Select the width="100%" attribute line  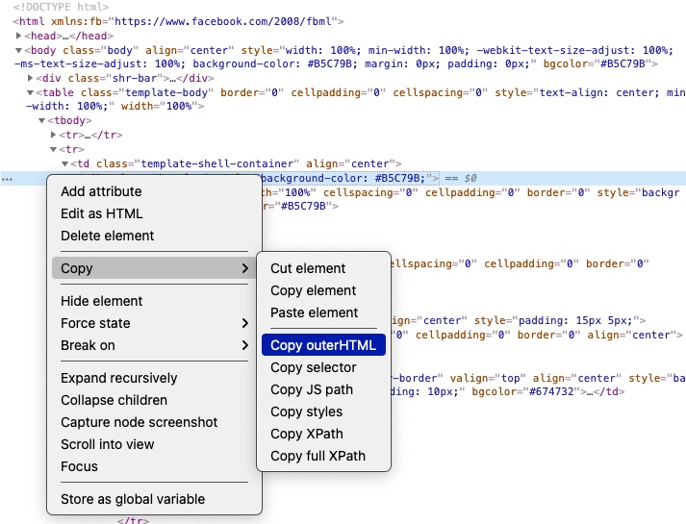pyautogui.click(x=114, y=106)
